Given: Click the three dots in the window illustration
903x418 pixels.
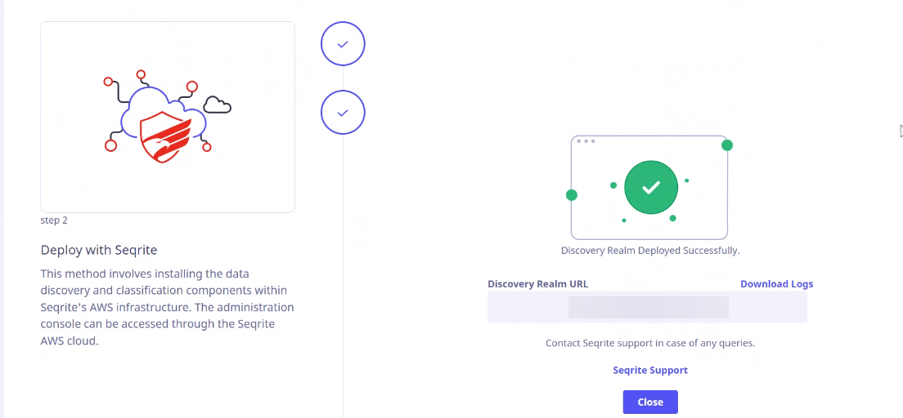Looking at the screenshot, I should pyautogui.click(x=586, y=141).
